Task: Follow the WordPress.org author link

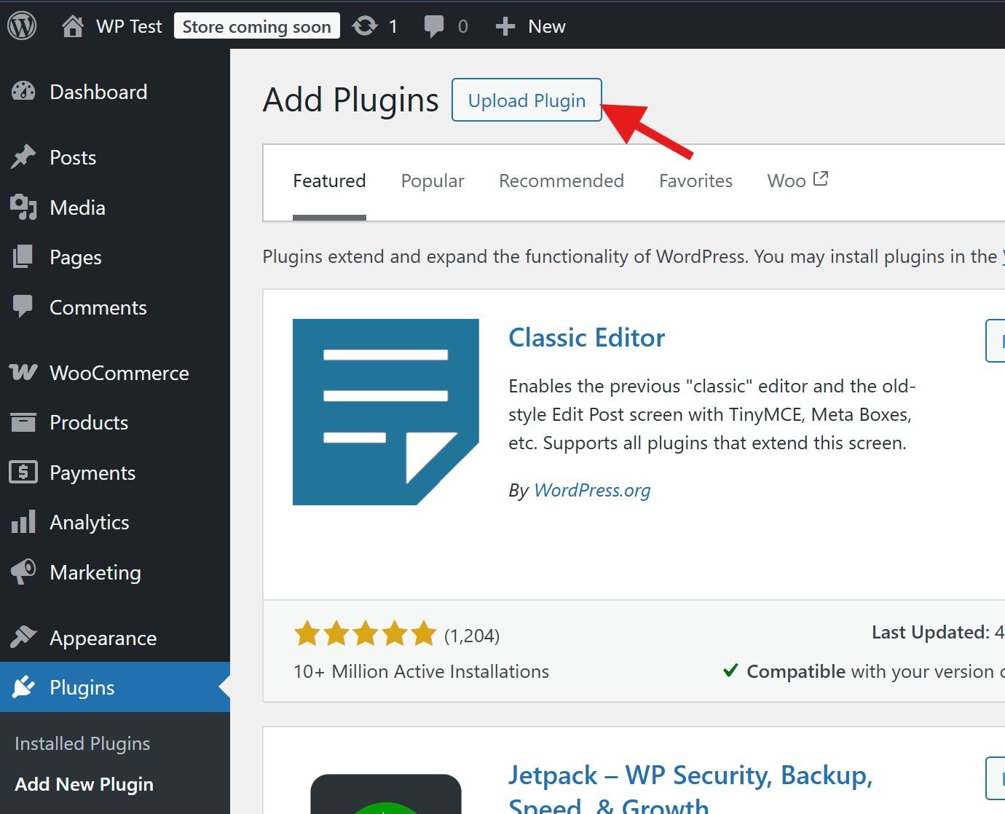Action: tap(592, 490)
